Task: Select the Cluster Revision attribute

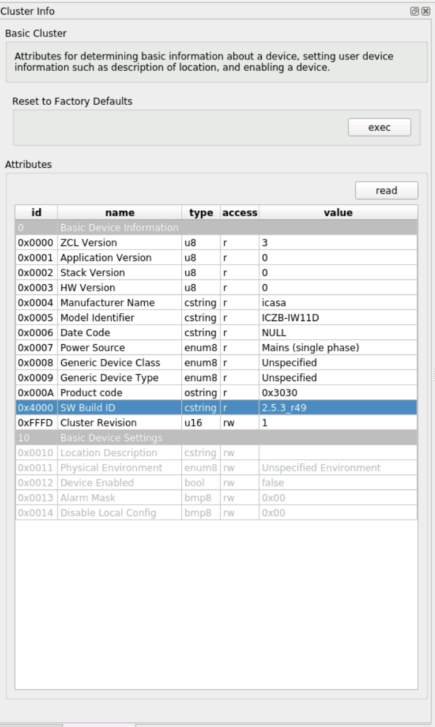Action: click(x=216, y=423)
